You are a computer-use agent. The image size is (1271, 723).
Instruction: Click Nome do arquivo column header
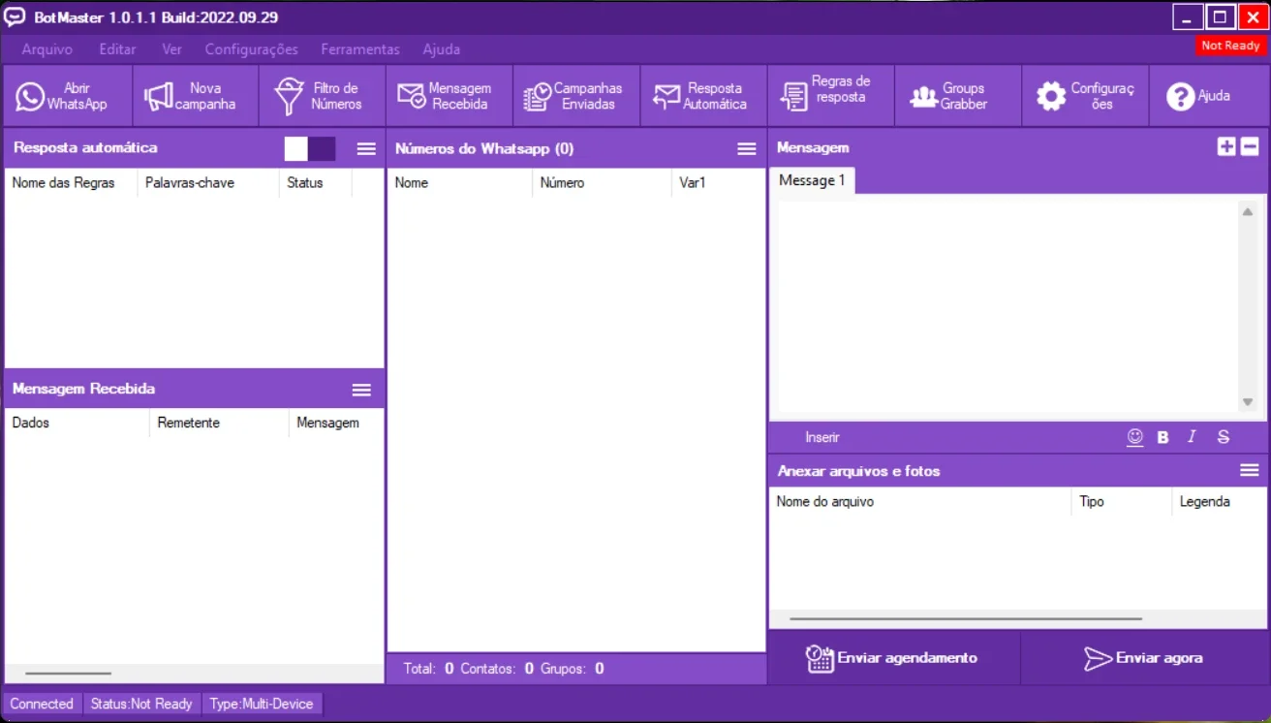[920, 502]
